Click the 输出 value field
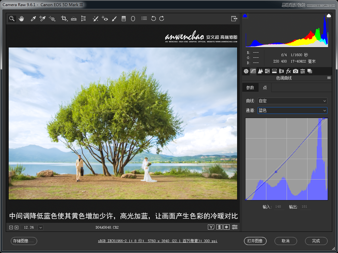Viewport: 338px width, 253px height. [x=305, y=207]
